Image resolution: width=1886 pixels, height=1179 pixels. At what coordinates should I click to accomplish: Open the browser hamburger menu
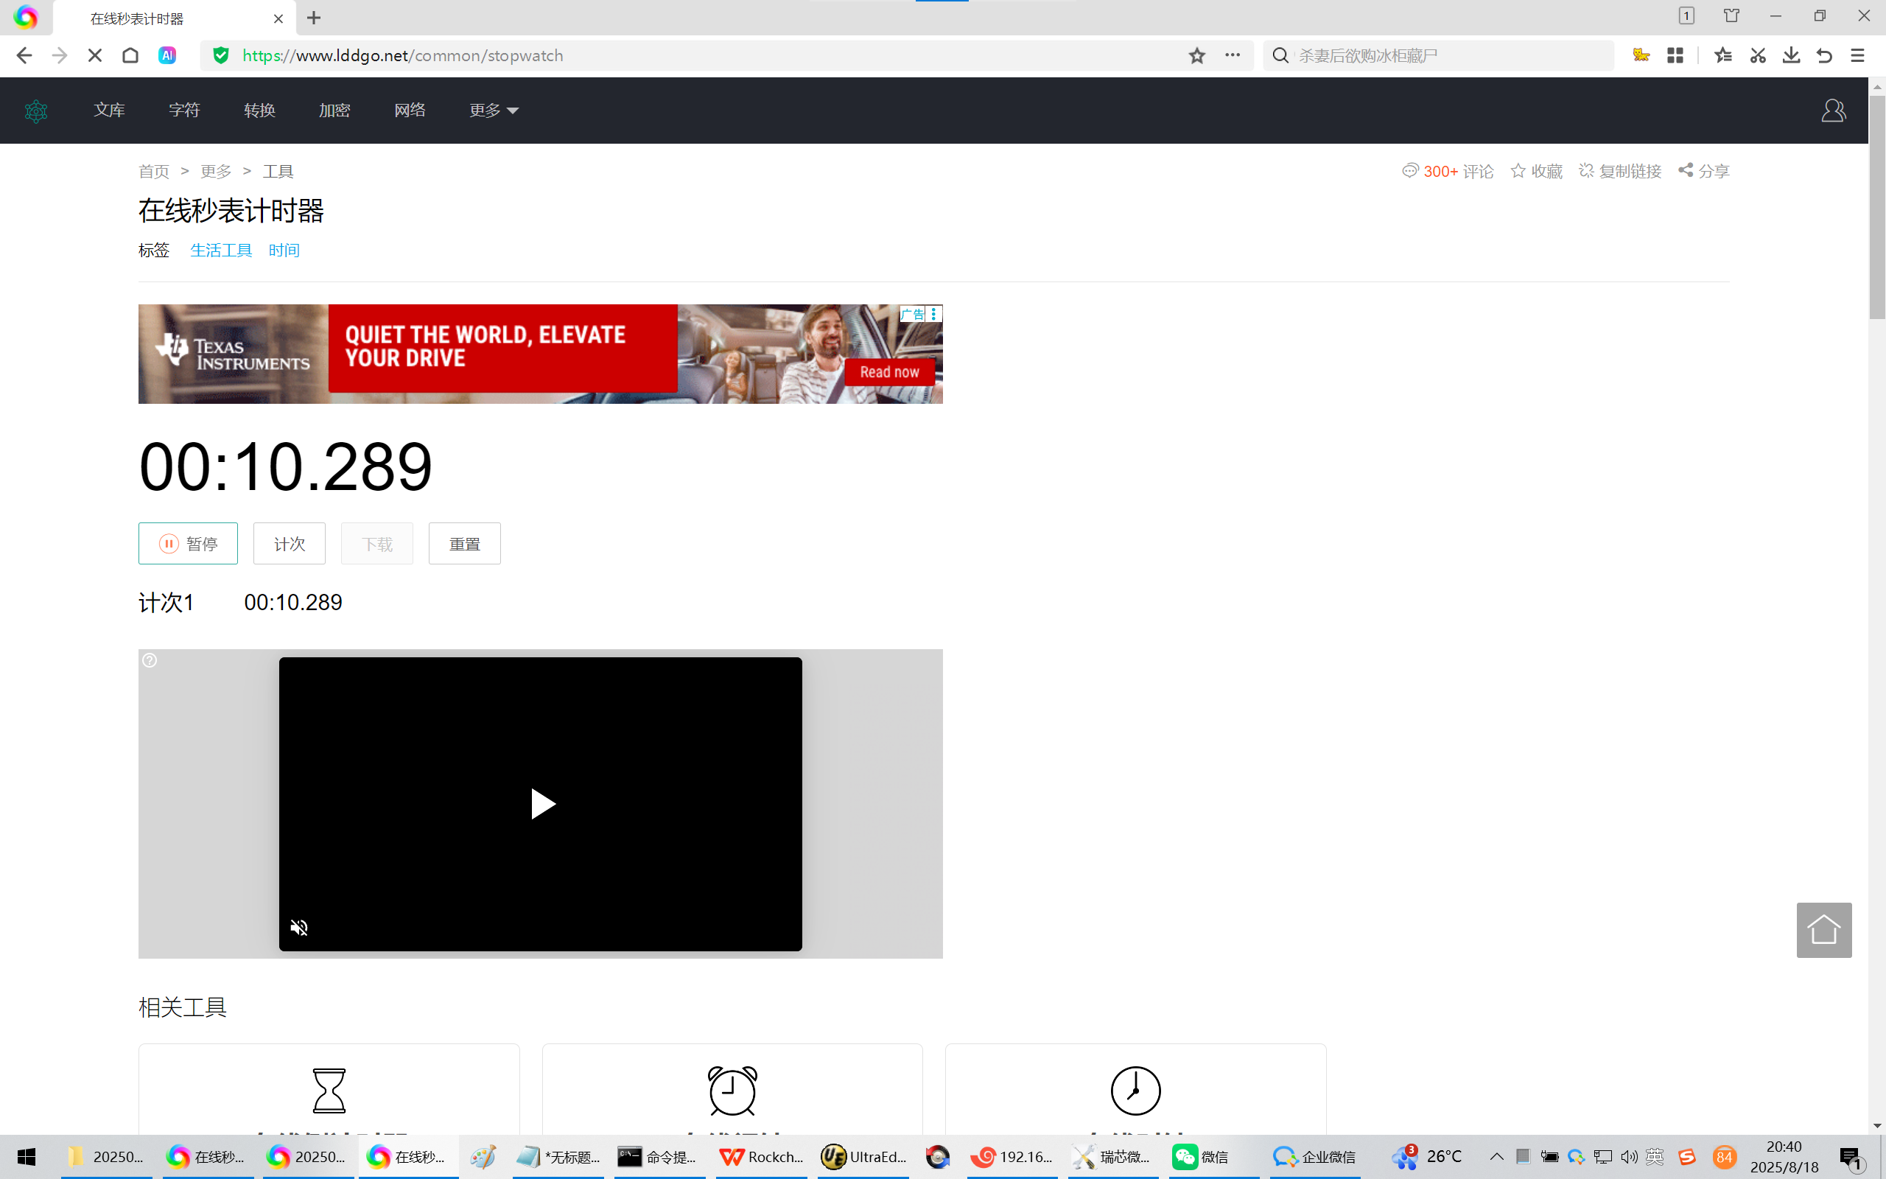click(x=1858, y=55)
